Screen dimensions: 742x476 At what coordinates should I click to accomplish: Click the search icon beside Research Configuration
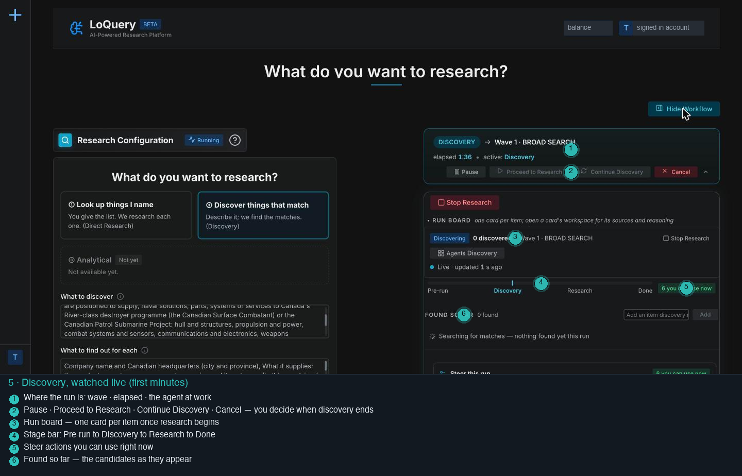tap(65, 140)
